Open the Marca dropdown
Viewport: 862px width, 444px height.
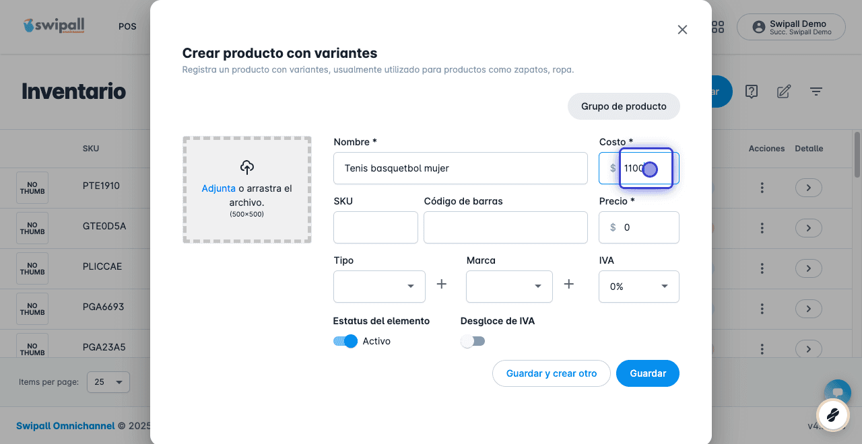click(x=509, y=287)
